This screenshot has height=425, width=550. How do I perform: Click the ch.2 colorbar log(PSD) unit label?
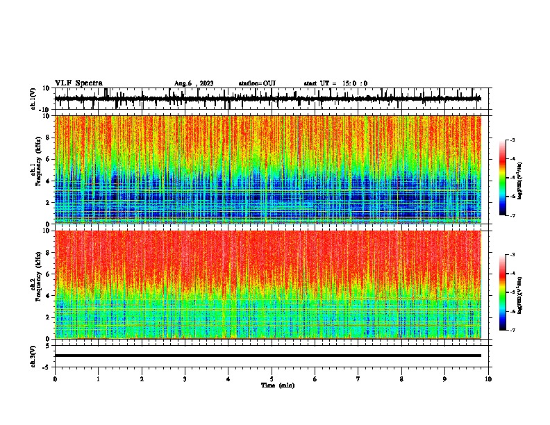(x=520, y=296)
